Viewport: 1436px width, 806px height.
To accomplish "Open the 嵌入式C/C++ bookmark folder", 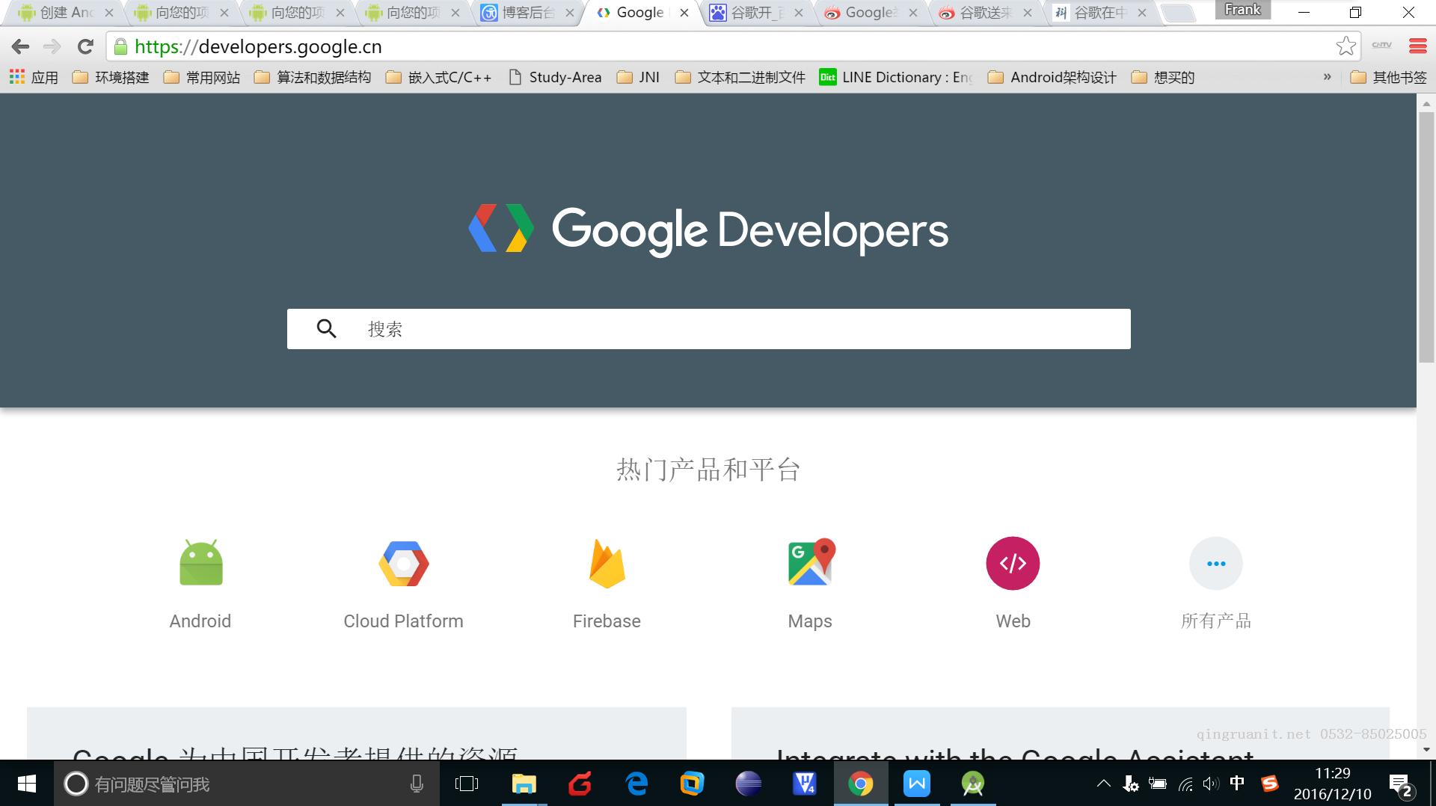I will 439,77.
